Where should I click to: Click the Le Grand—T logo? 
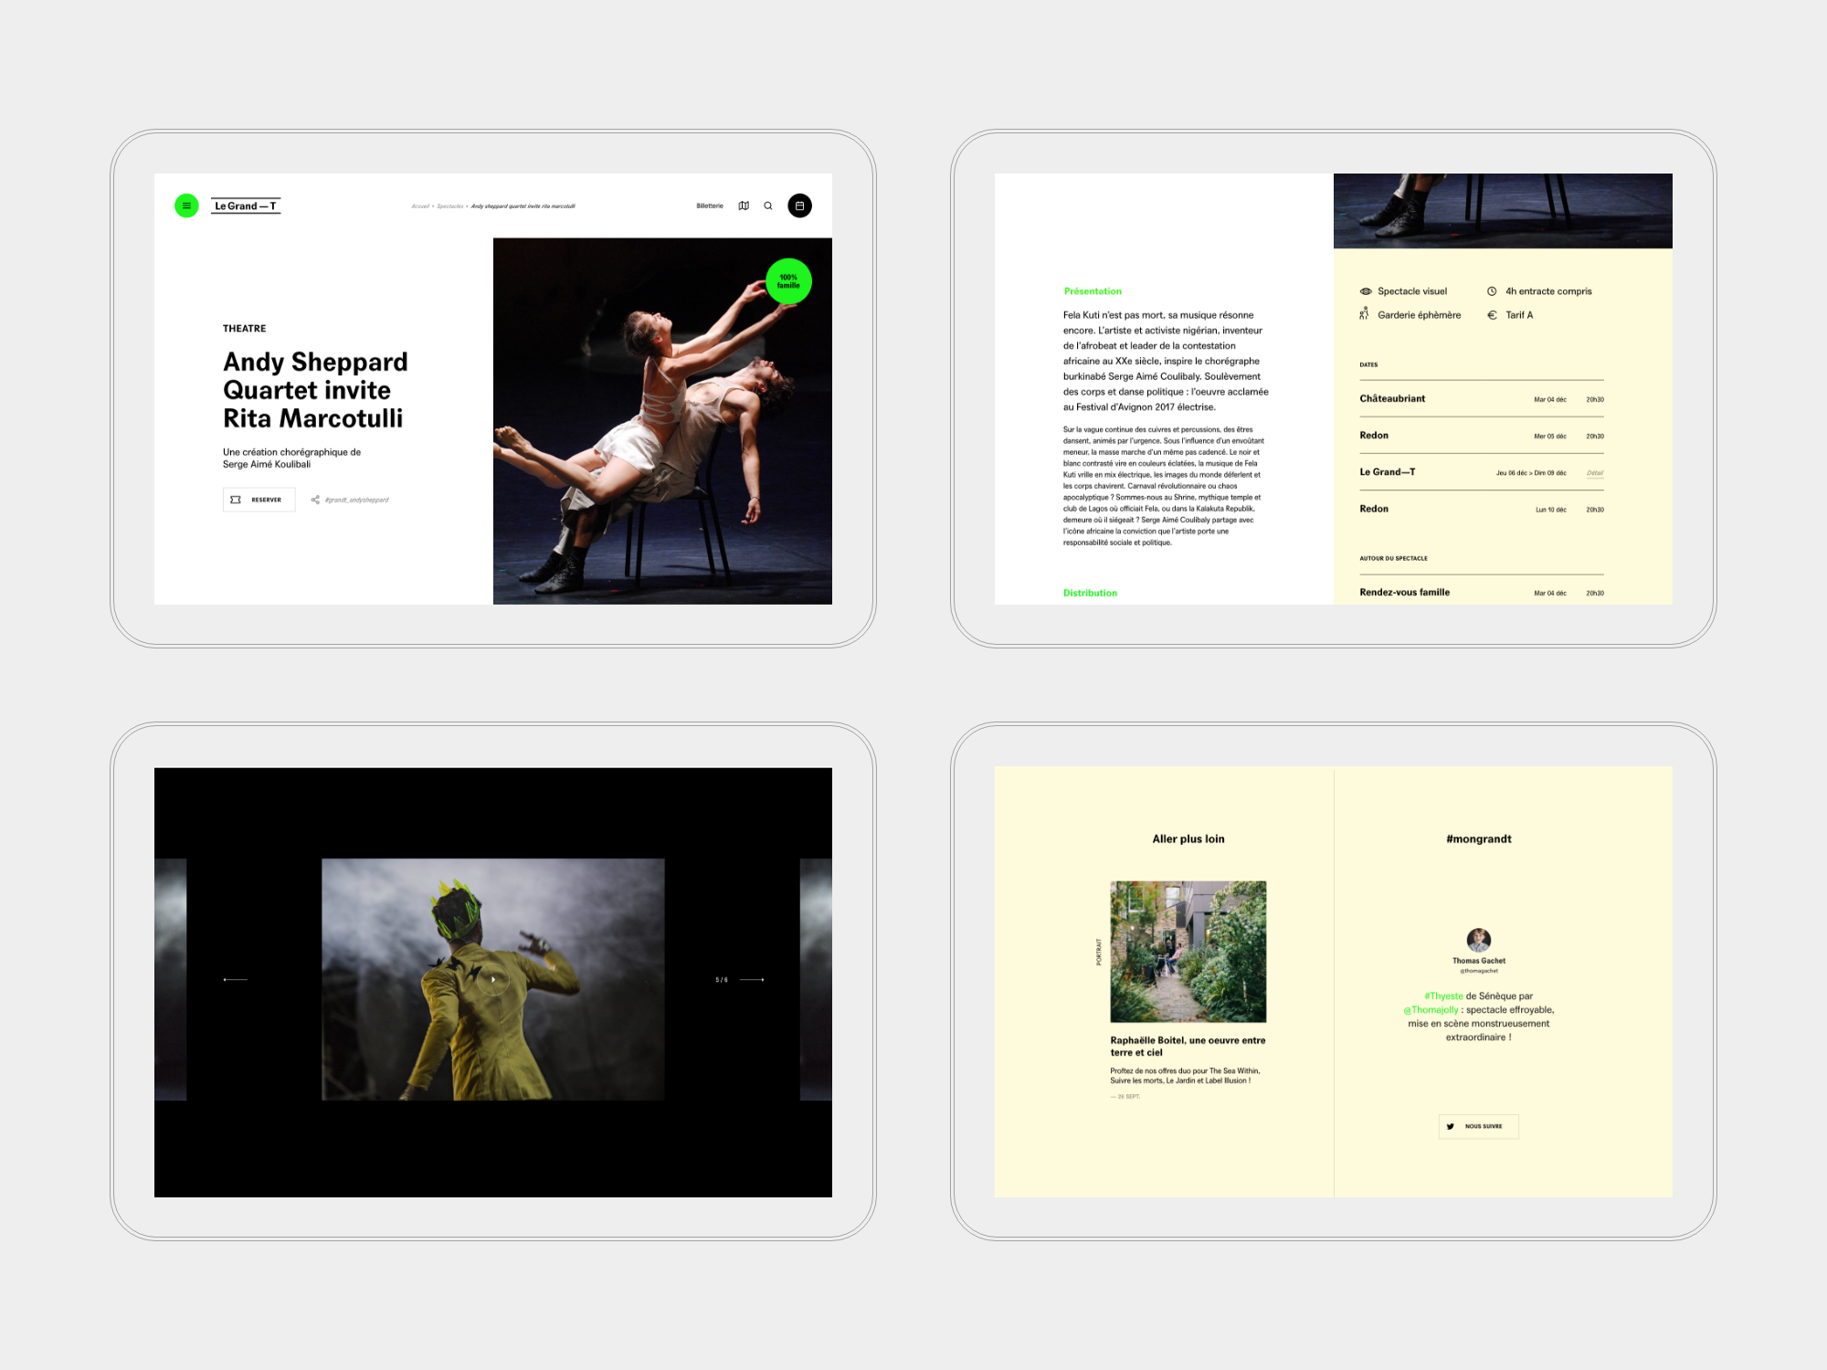246,205
